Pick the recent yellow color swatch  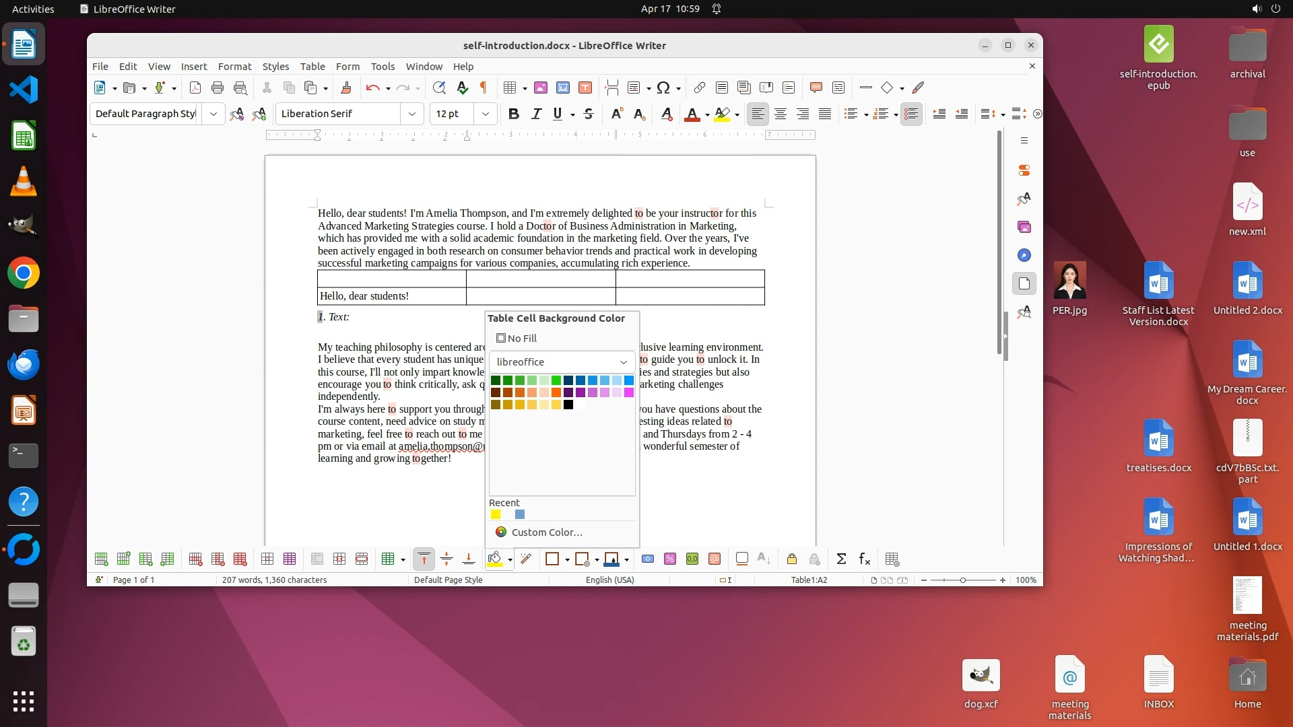pyautogui.click(x=496, y=514)
